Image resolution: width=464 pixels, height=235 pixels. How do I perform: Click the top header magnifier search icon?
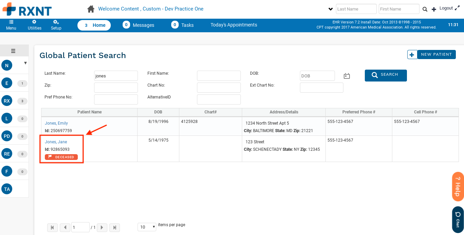click(x=425, y=10)
